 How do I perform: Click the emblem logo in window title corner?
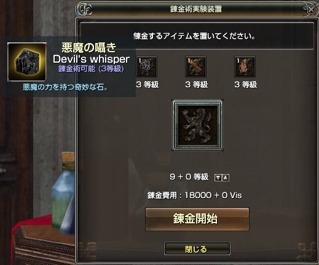click(85, 9)
